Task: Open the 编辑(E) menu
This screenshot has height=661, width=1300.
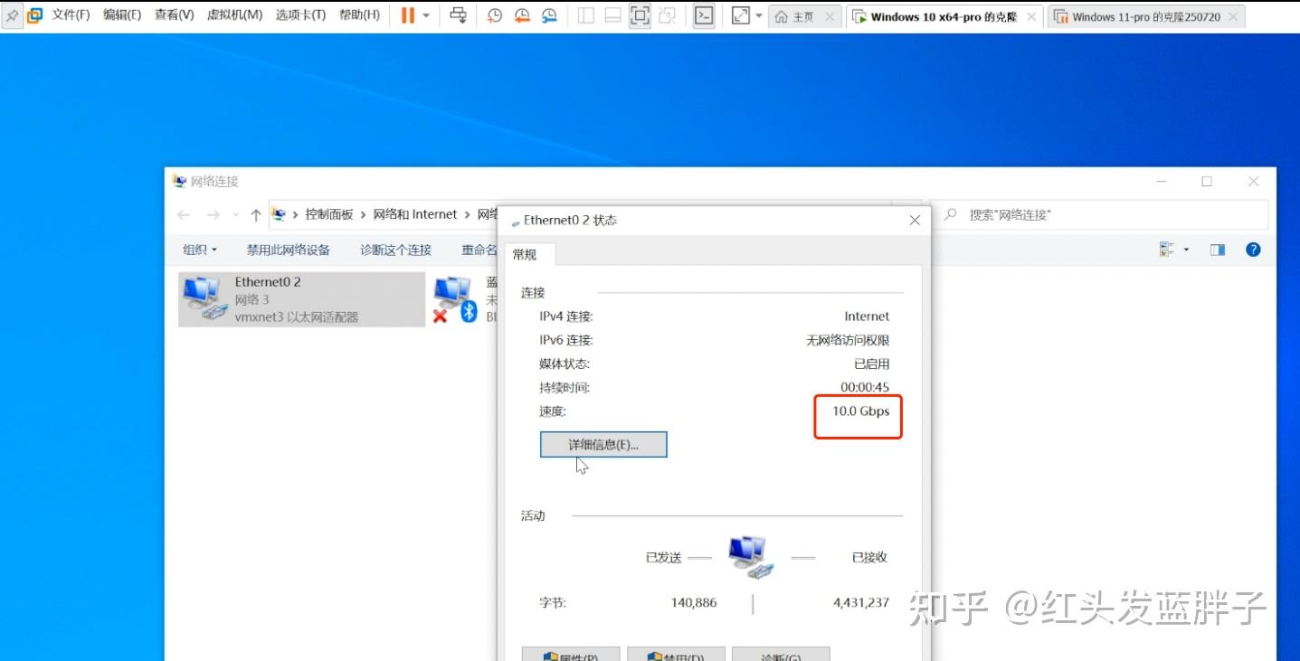Action: pos(122,15)
